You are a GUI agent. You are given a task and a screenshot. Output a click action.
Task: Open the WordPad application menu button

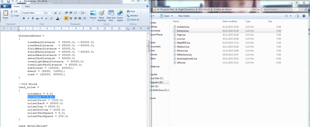pos(6,6)
